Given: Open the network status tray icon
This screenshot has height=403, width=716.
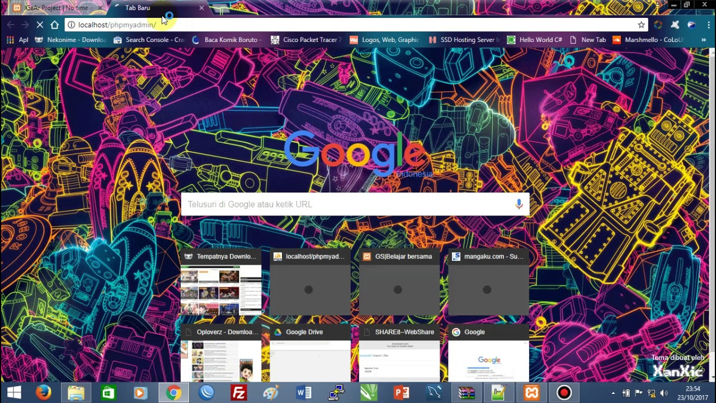Looking at the screenshot, I should tap(652, 393).
